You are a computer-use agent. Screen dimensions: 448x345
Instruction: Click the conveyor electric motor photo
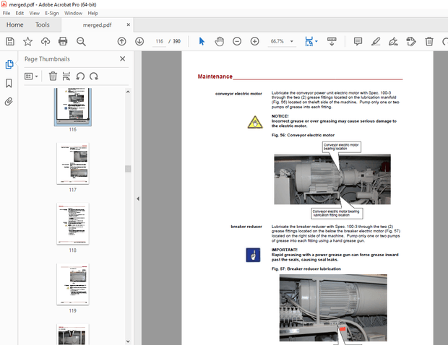[x=332, y=179]
